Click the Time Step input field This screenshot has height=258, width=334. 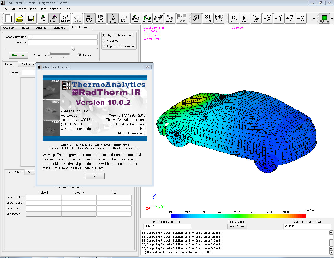tap(63, 42)
